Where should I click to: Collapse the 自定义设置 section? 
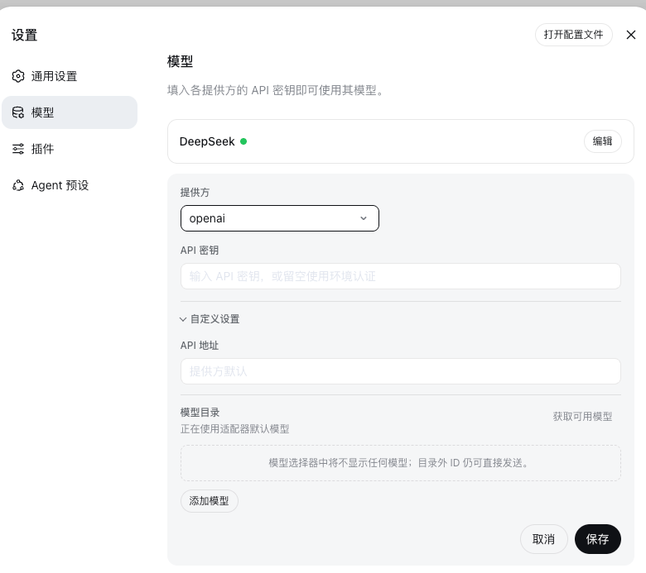point(210,319)
